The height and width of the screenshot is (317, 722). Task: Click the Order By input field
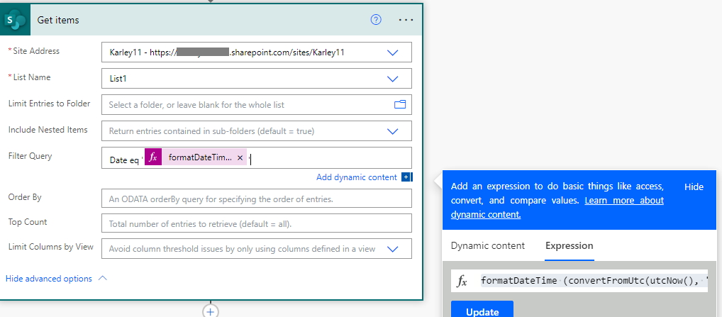[257, 199]
